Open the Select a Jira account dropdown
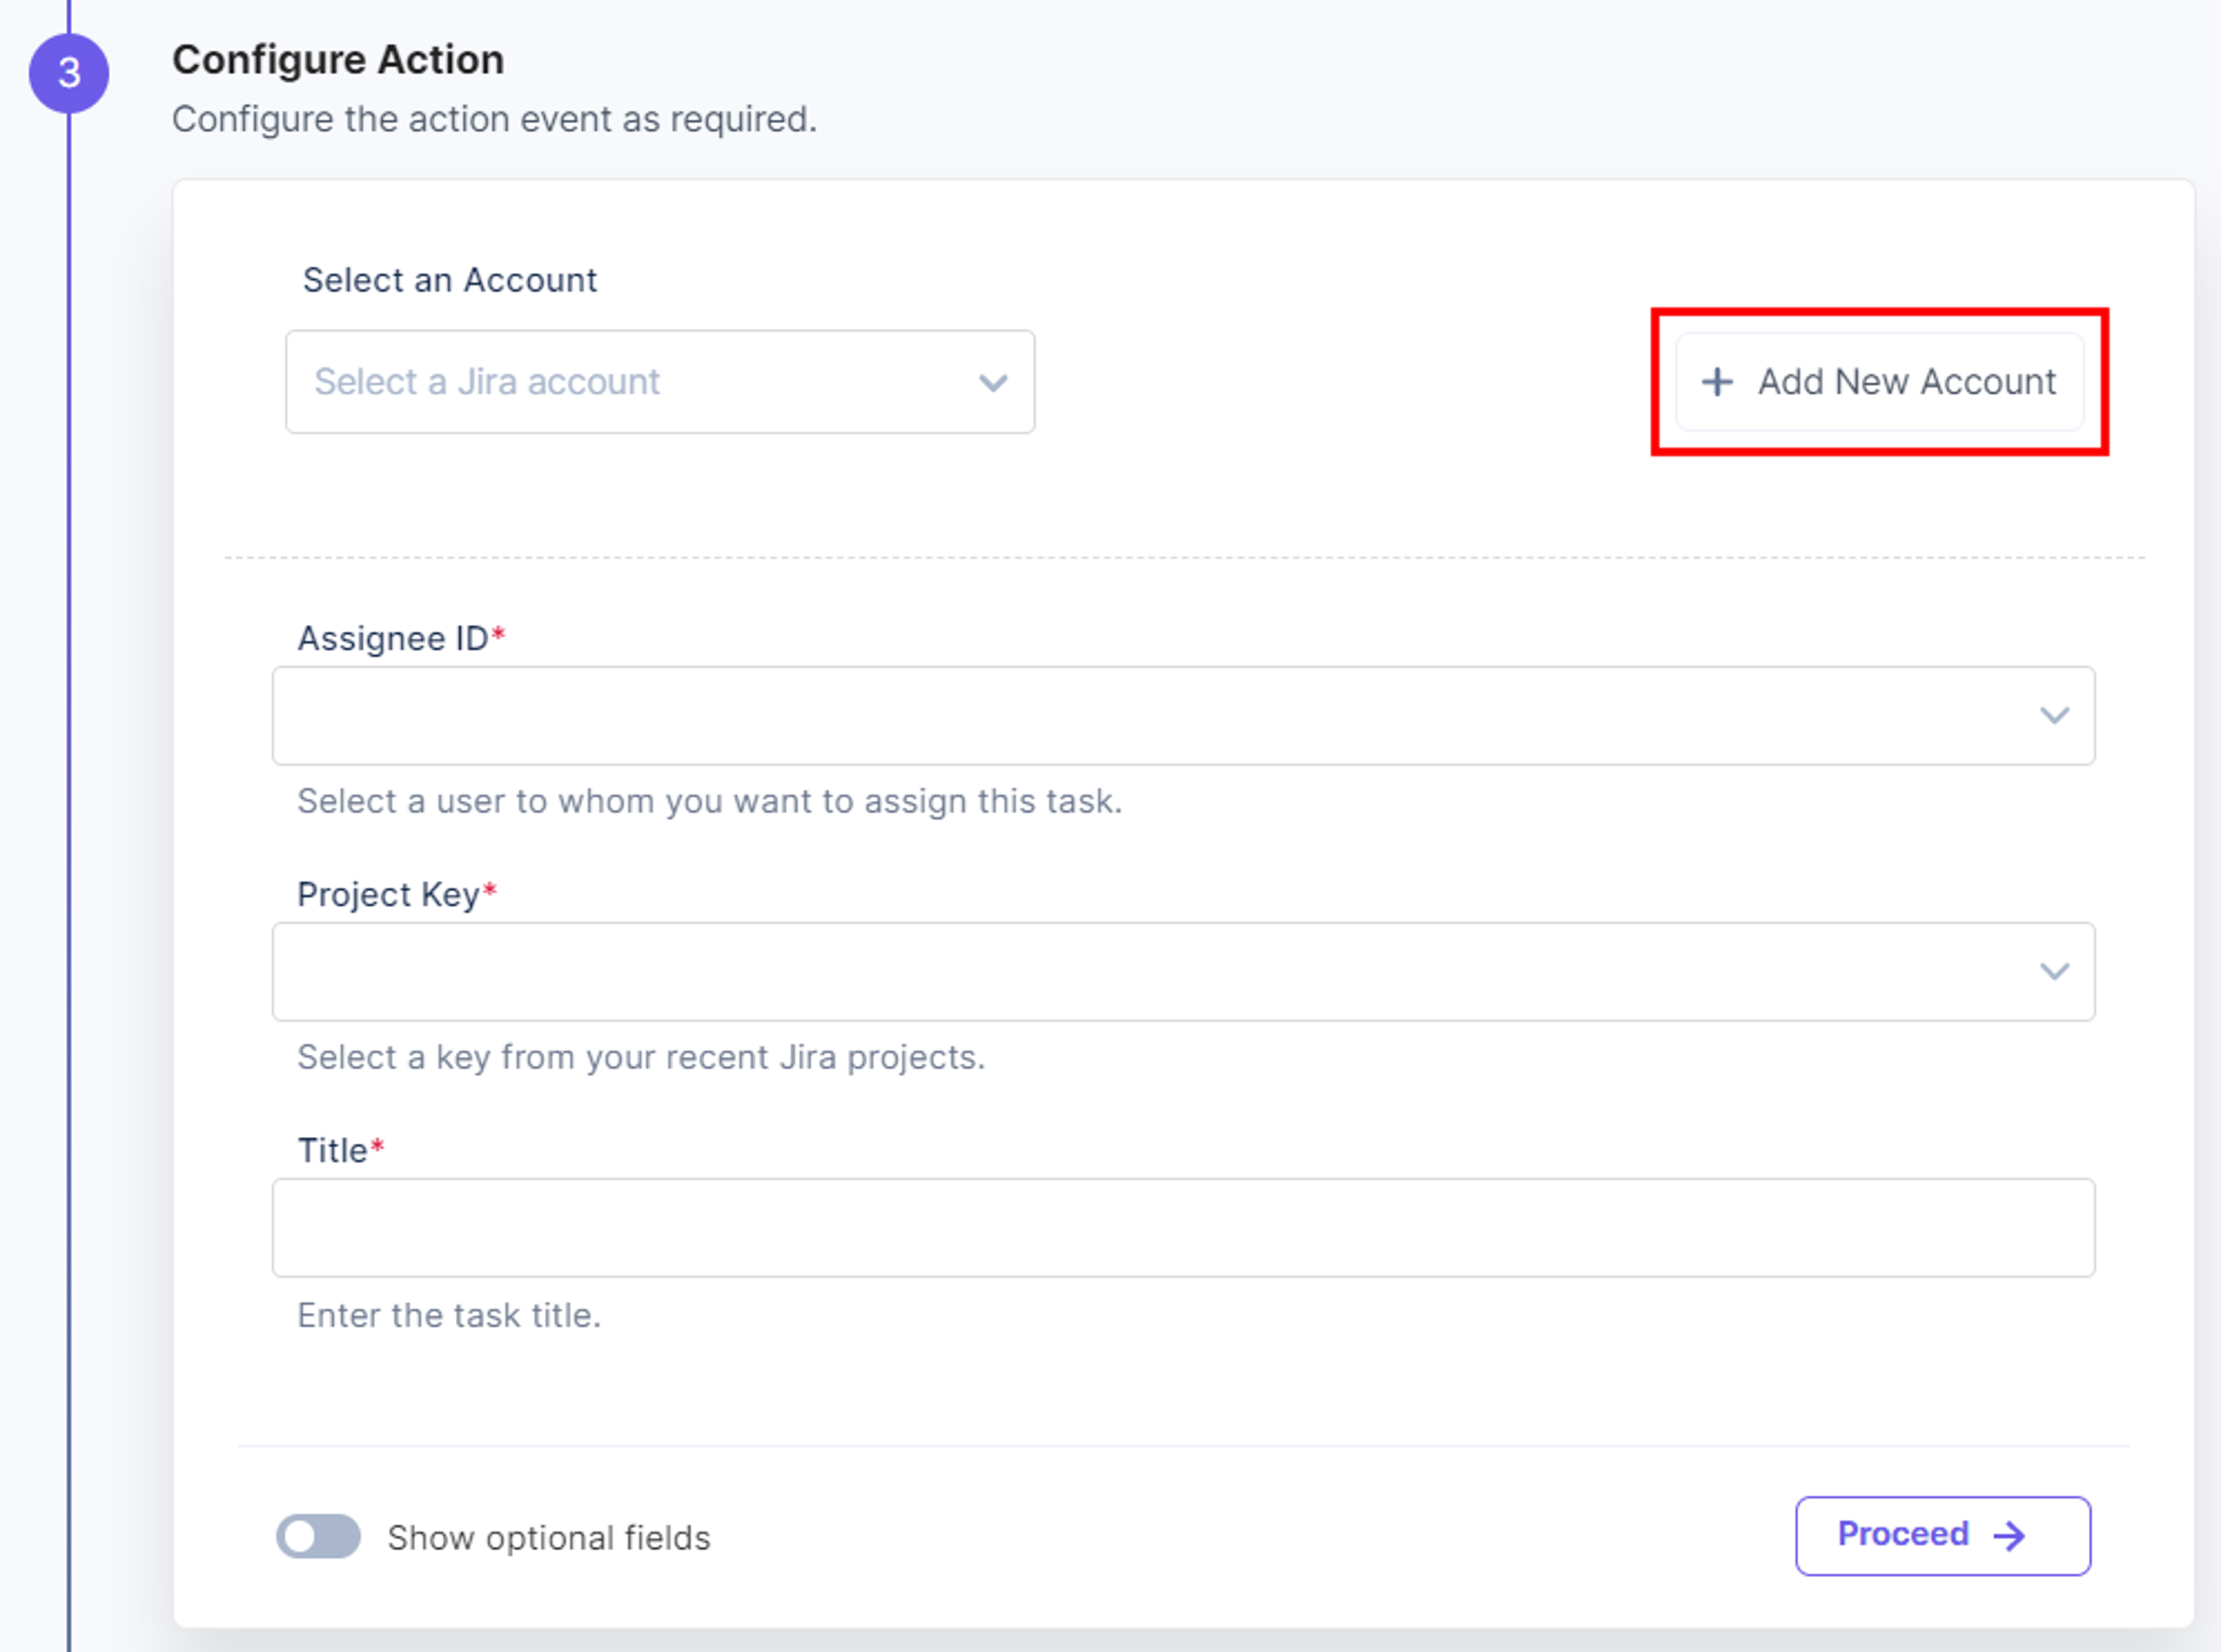This screenshot has height=1652, width=2221. (x=660, y=382)
